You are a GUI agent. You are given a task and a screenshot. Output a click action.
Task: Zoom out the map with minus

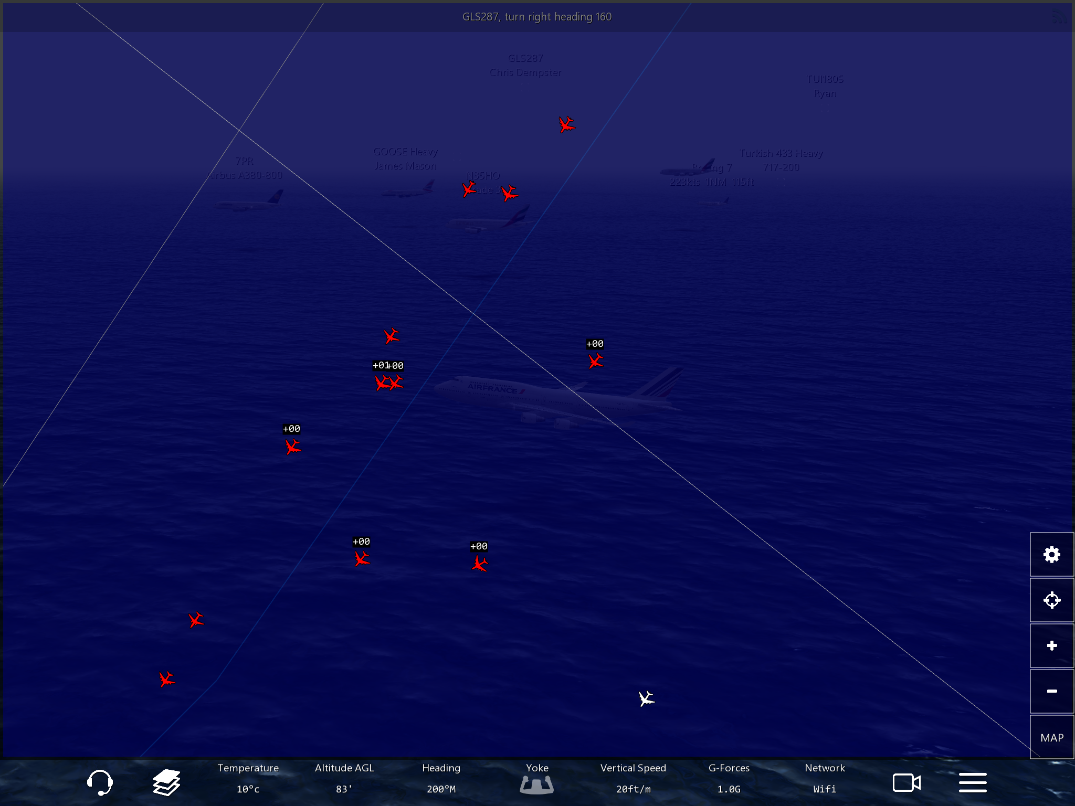coord(1051,691)
